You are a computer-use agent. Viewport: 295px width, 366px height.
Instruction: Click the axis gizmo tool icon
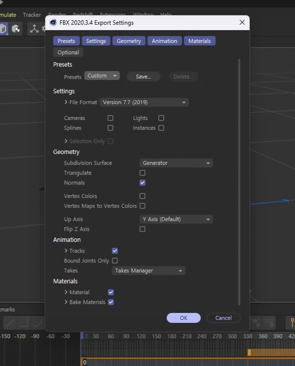[34, 29]
